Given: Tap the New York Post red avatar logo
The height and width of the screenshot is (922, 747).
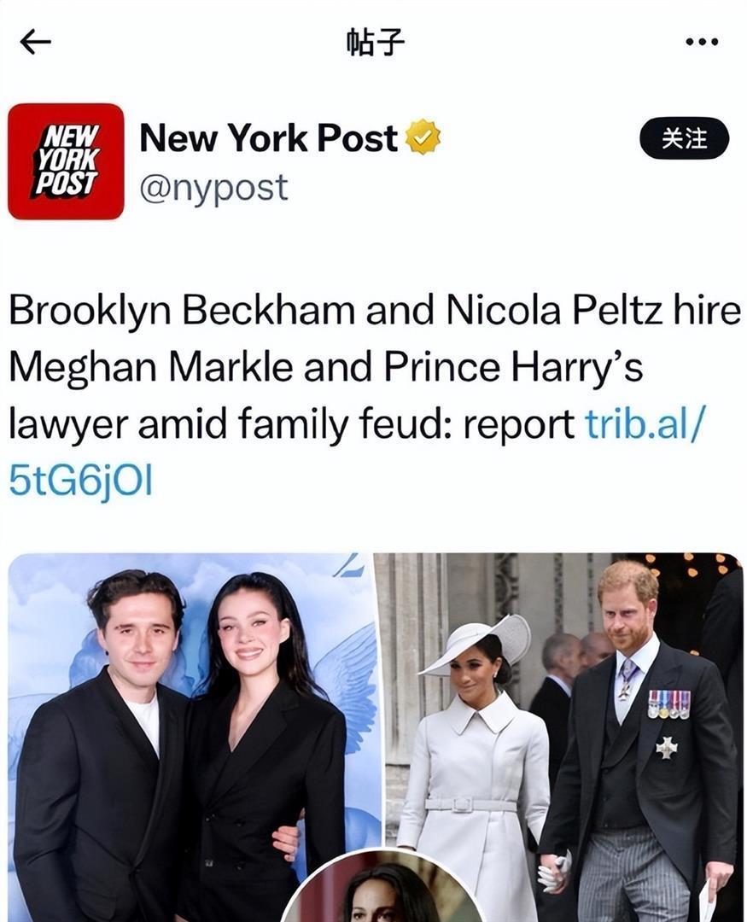Looking at the screenshot, I should 66,161.
